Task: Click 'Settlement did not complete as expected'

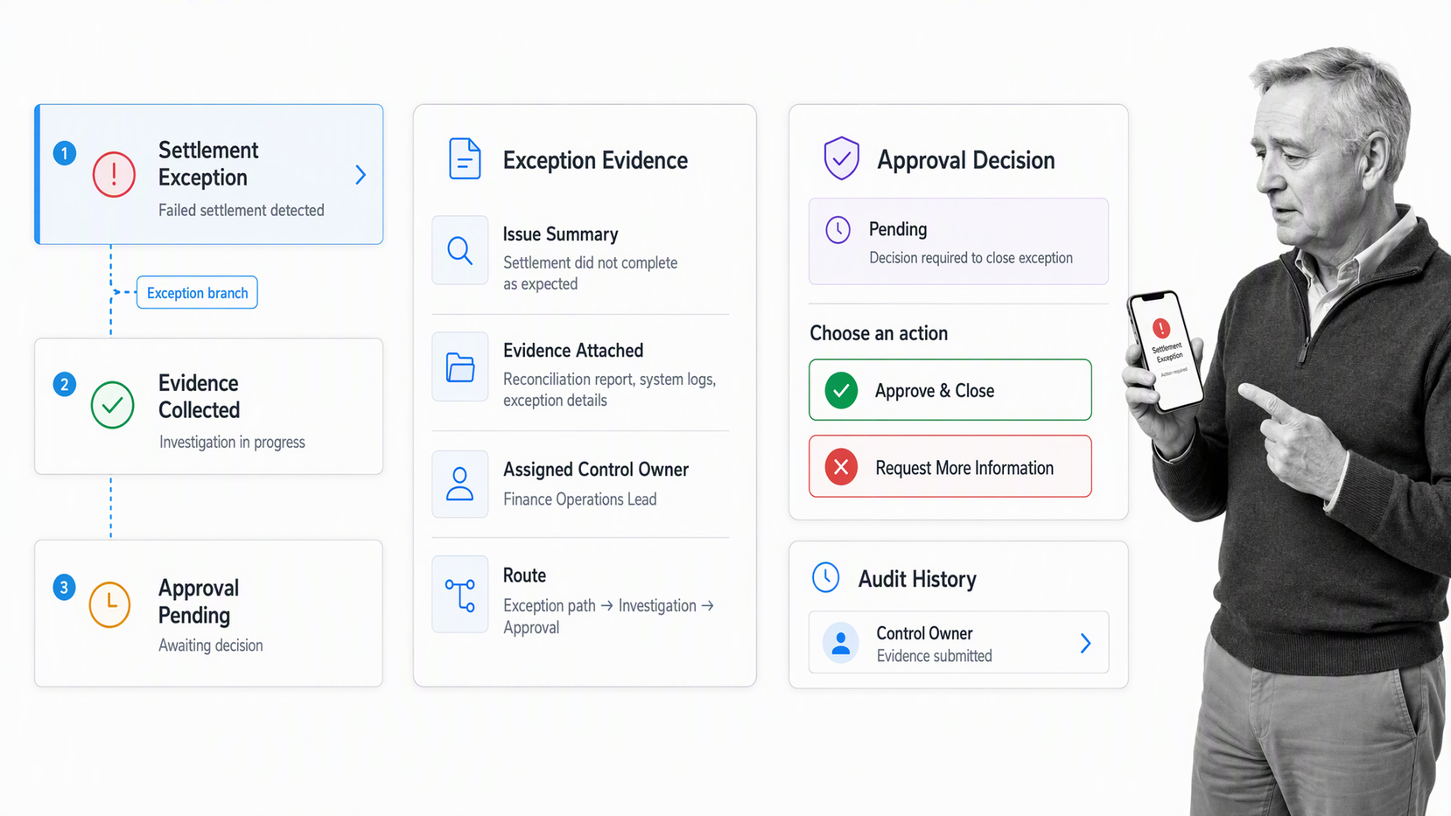Action: 590,273
